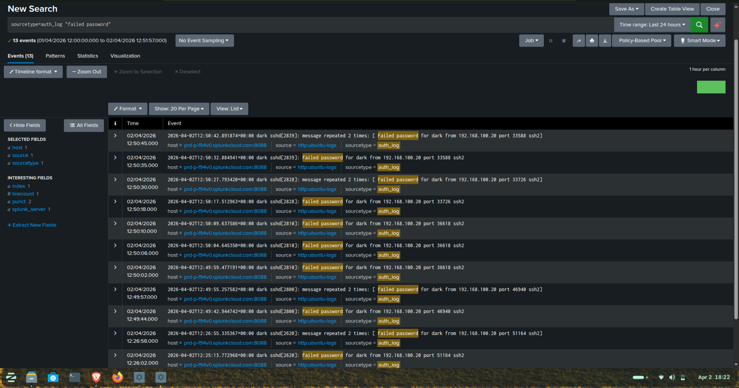Expand the event at 12:50:10.000
Viewport: 739px width, 388px height.
pyautogui.click(x=115, y=223)
